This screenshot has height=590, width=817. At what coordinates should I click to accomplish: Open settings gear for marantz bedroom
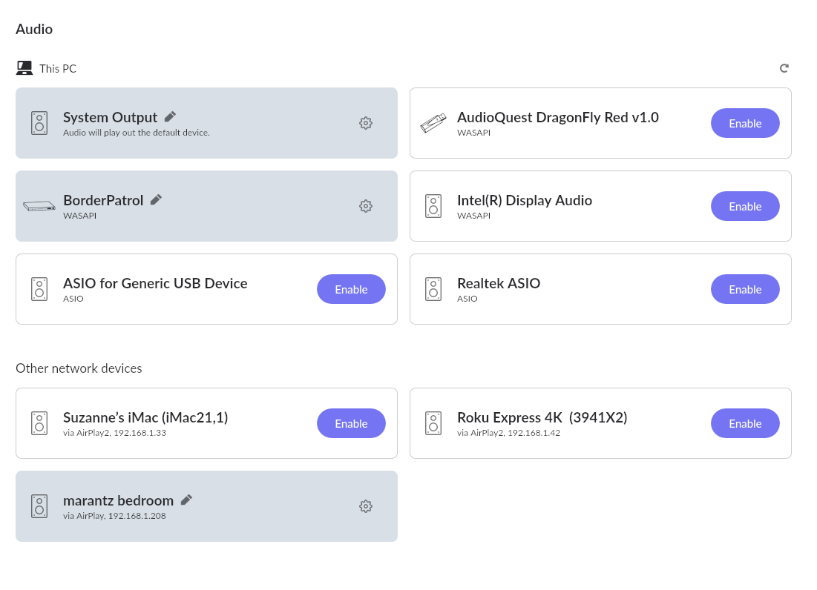click(365, 506)
